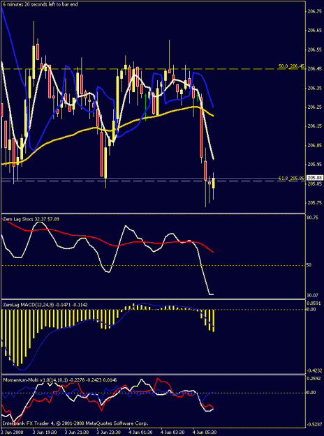324x436 pixels.
Task: Click the -0.4232 MACD scale value
Action: (x=314, y=370)
